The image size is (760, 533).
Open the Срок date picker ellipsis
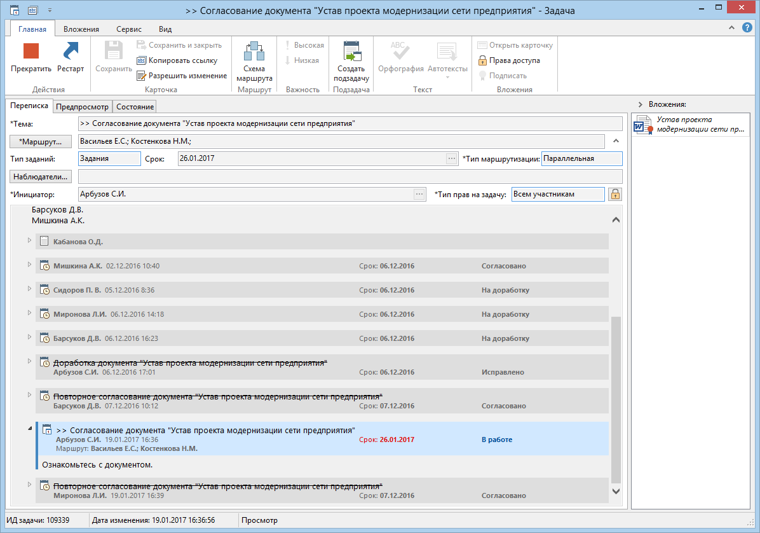452,158
